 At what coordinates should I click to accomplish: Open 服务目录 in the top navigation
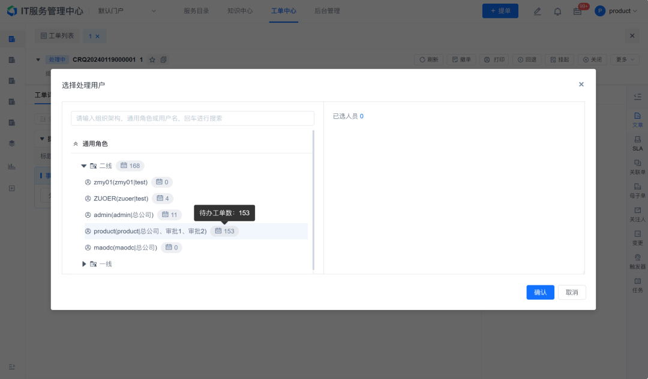coord(196,11)
